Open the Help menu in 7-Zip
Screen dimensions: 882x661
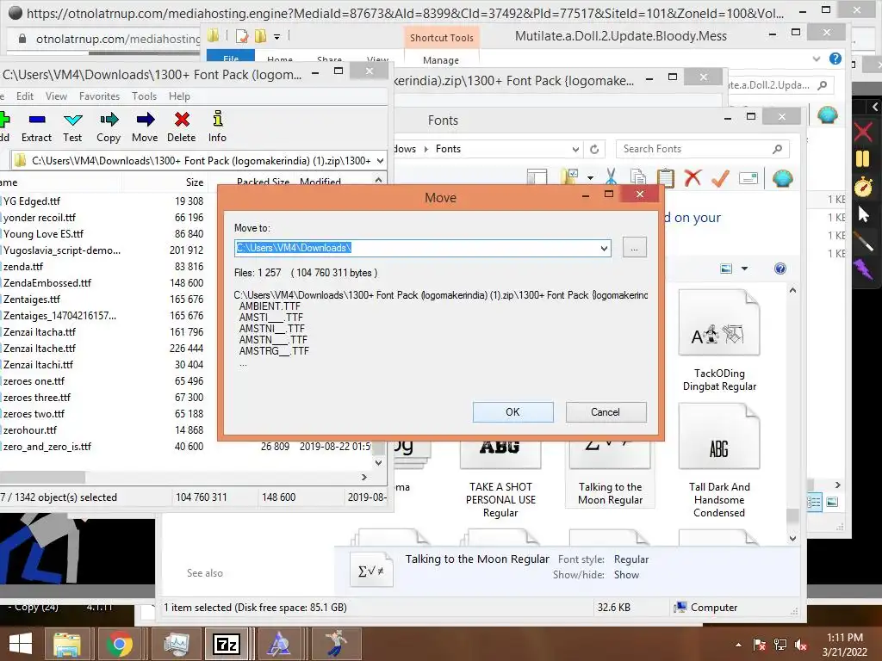[x=179, y=96]
